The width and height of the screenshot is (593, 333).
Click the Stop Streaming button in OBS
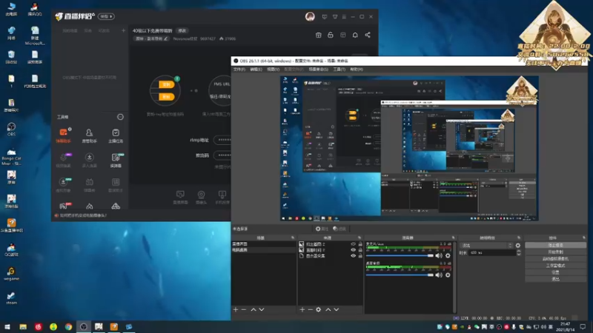pyautogui.click(x=555, y=246)
